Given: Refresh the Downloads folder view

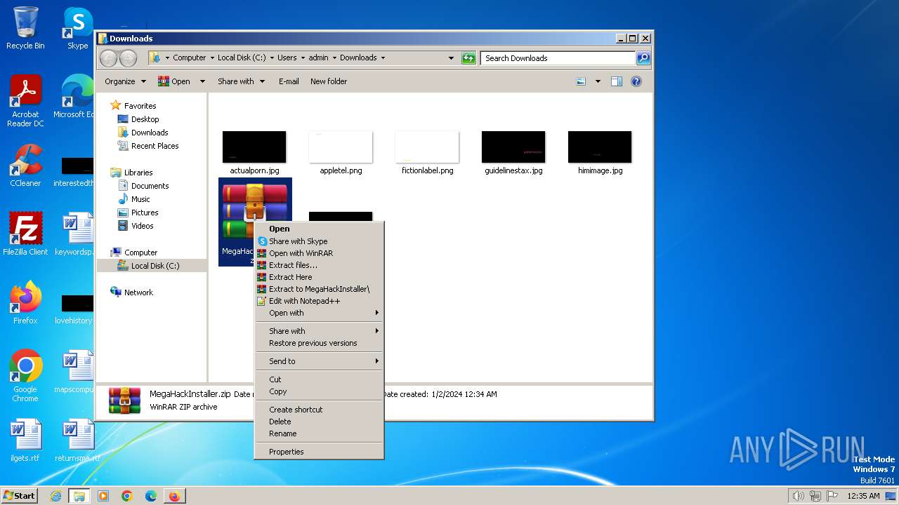Looking at the screenshot, I should pyautogui.click(x=468, y=58).
